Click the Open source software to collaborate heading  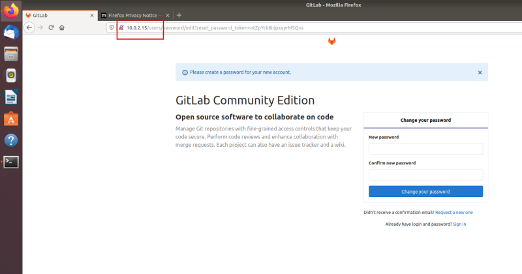click(x=254, y=117)
